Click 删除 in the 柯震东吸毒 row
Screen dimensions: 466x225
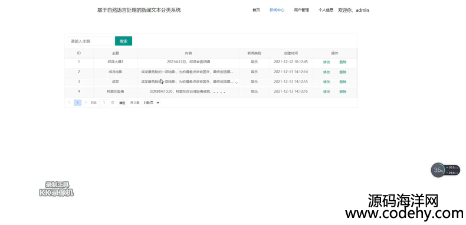coord(343,92)
